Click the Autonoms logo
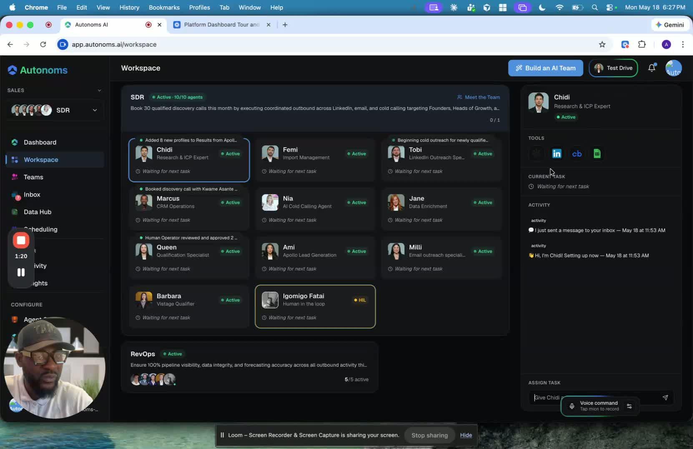The height and width of the screenshot is (449, 693). coord(38,70)
